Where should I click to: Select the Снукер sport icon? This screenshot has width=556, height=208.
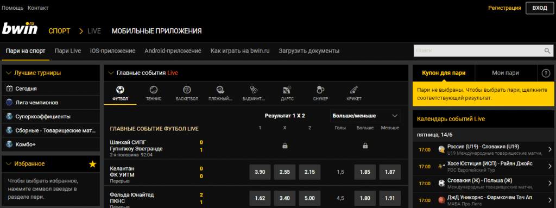point(320,90)
